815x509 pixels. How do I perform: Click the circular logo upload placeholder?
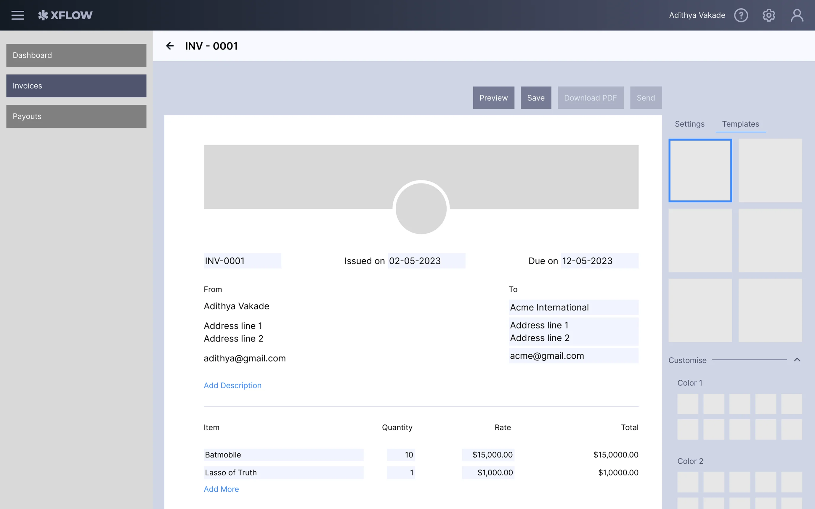421,208
